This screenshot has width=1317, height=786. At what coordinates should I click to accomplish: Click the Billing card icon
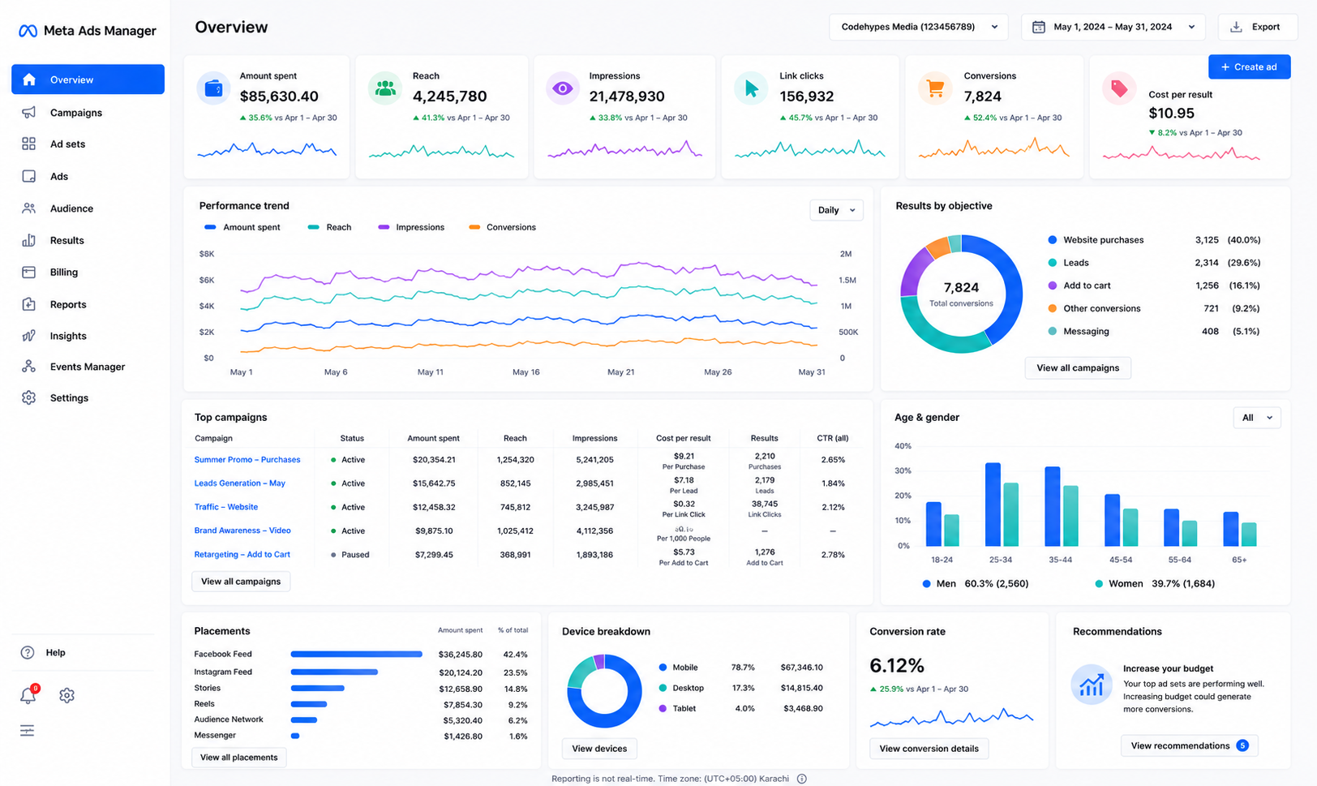[28, 272]
